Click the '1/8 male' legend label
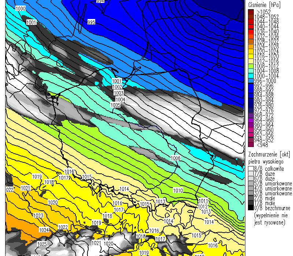 coord(264,203)
